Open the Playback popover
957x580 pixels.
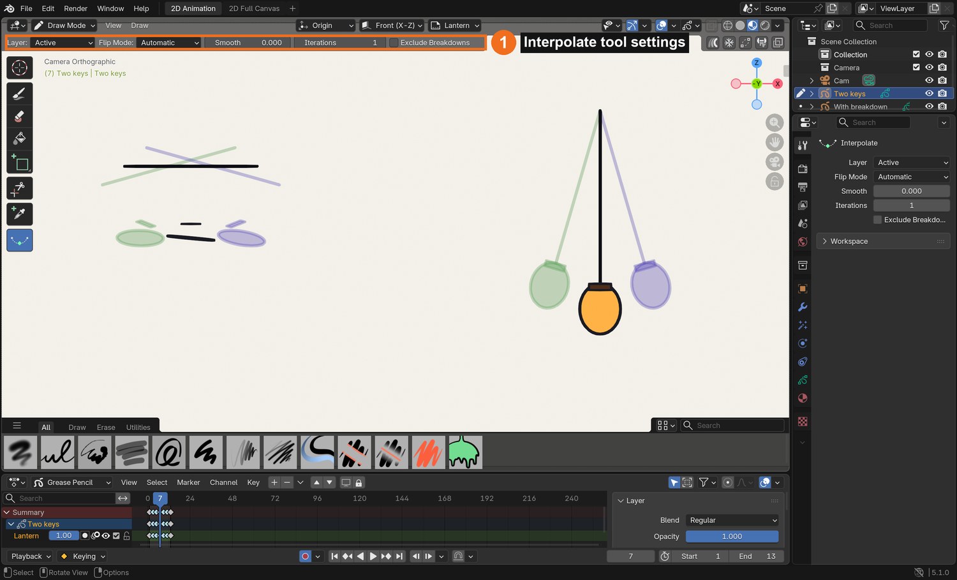pos(31,556)
